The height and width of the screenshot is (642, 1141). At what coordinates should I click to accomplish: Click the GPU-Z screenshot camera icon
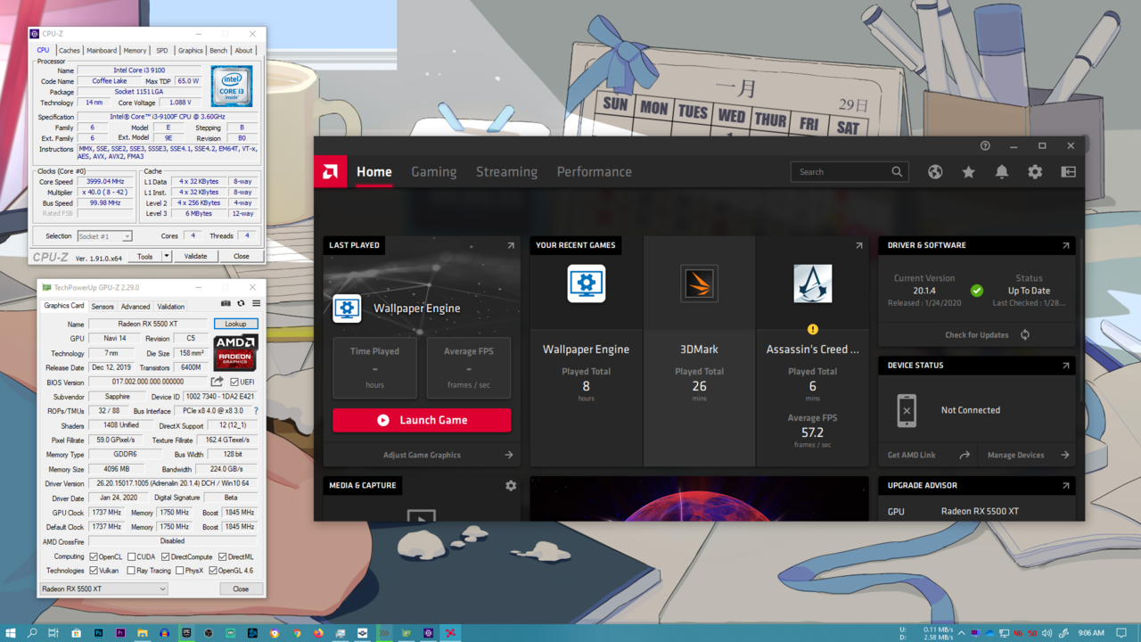point(226,303)
